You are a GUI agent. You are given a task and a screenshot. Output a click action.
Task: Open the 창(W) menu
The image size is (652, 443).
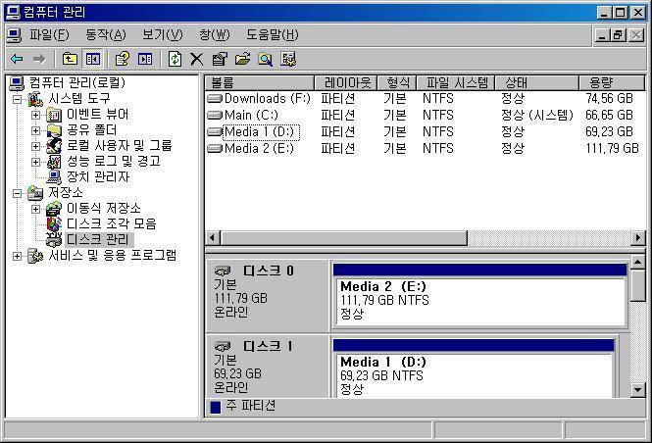coord(214,35)
